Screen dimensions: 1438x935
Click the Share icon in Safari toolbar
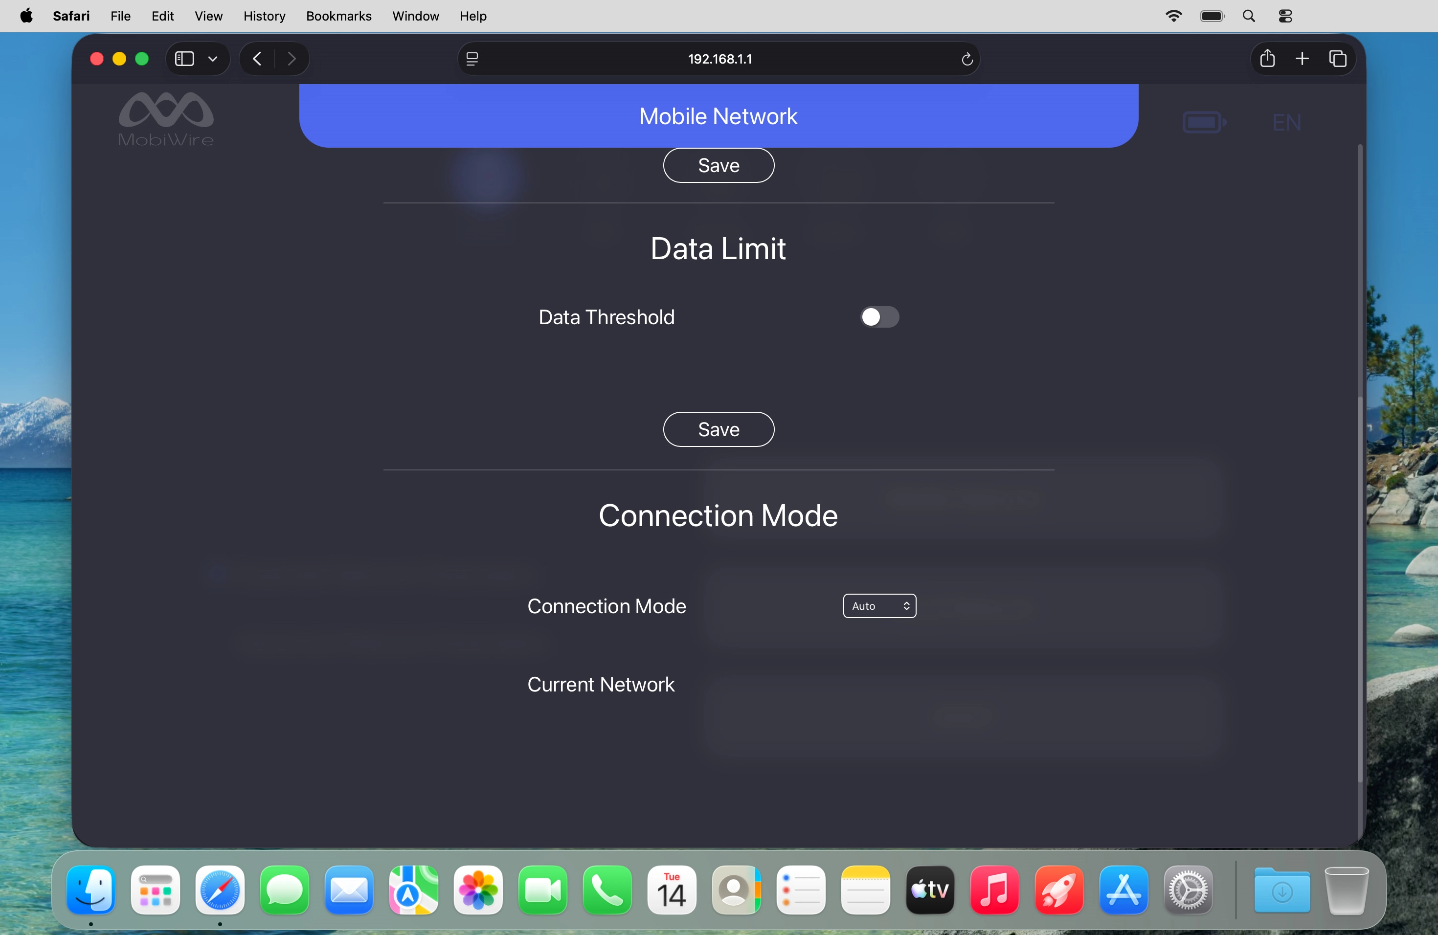pos(1268,59)
